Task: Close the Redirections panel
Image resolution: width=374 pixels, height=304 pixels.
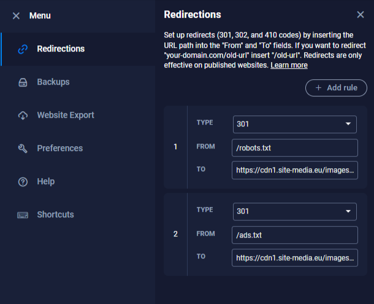Action: (360, 15)
